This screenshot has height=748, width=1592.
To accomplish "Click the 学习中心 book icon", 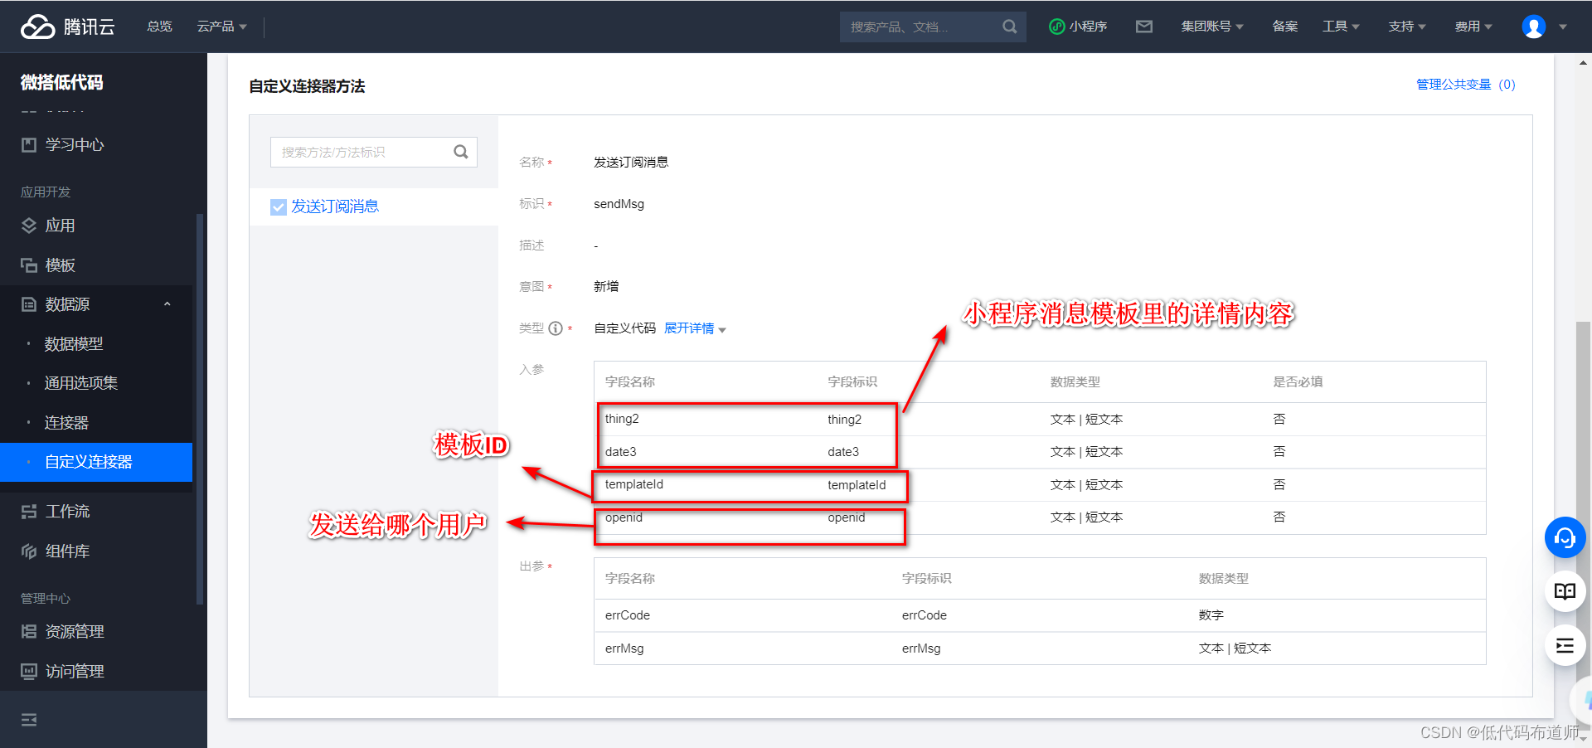I will click(29, 145).
